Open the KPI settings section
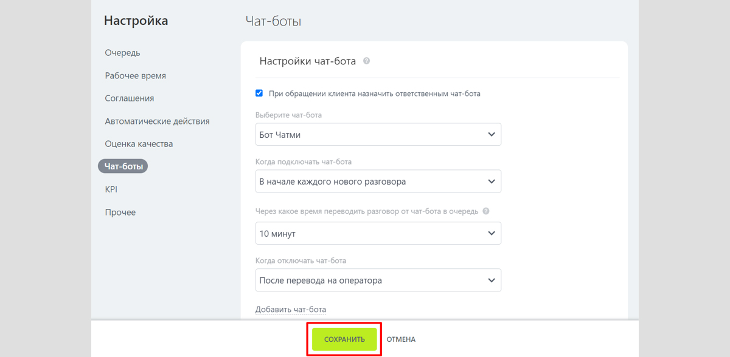The height and width of the screenshot is (357, 730). click(111, 189)
